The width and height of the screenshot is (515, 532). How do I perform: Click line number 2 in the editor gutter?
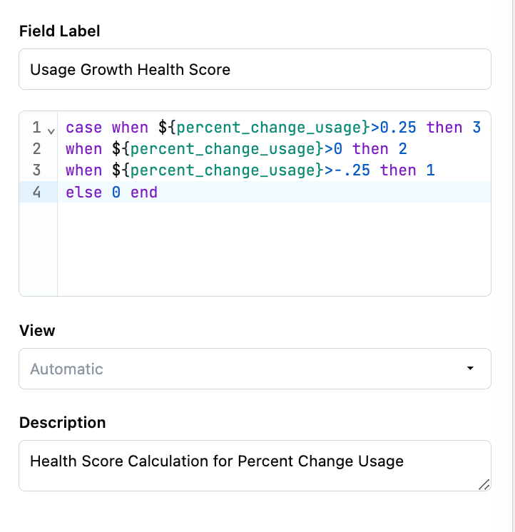(36, 149)
